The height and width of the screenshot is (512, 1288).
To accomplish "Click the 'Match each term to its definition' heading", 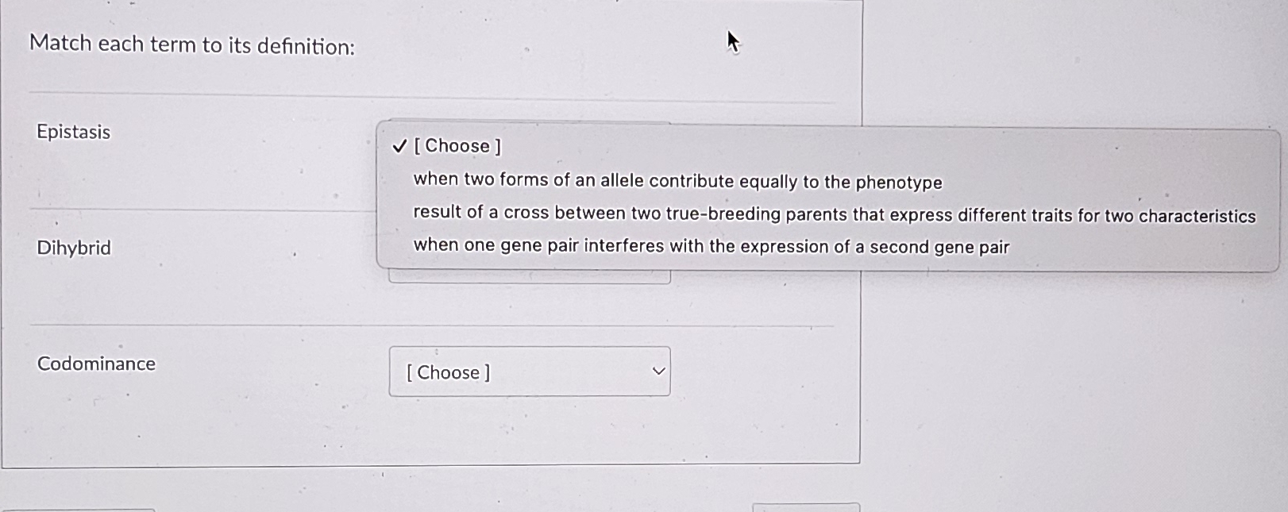I will [x=193, y=45].
